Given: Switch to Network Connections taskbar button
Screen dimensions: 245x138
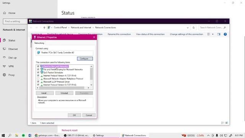Looking at the screenshot, I should [x=135, y=135].
